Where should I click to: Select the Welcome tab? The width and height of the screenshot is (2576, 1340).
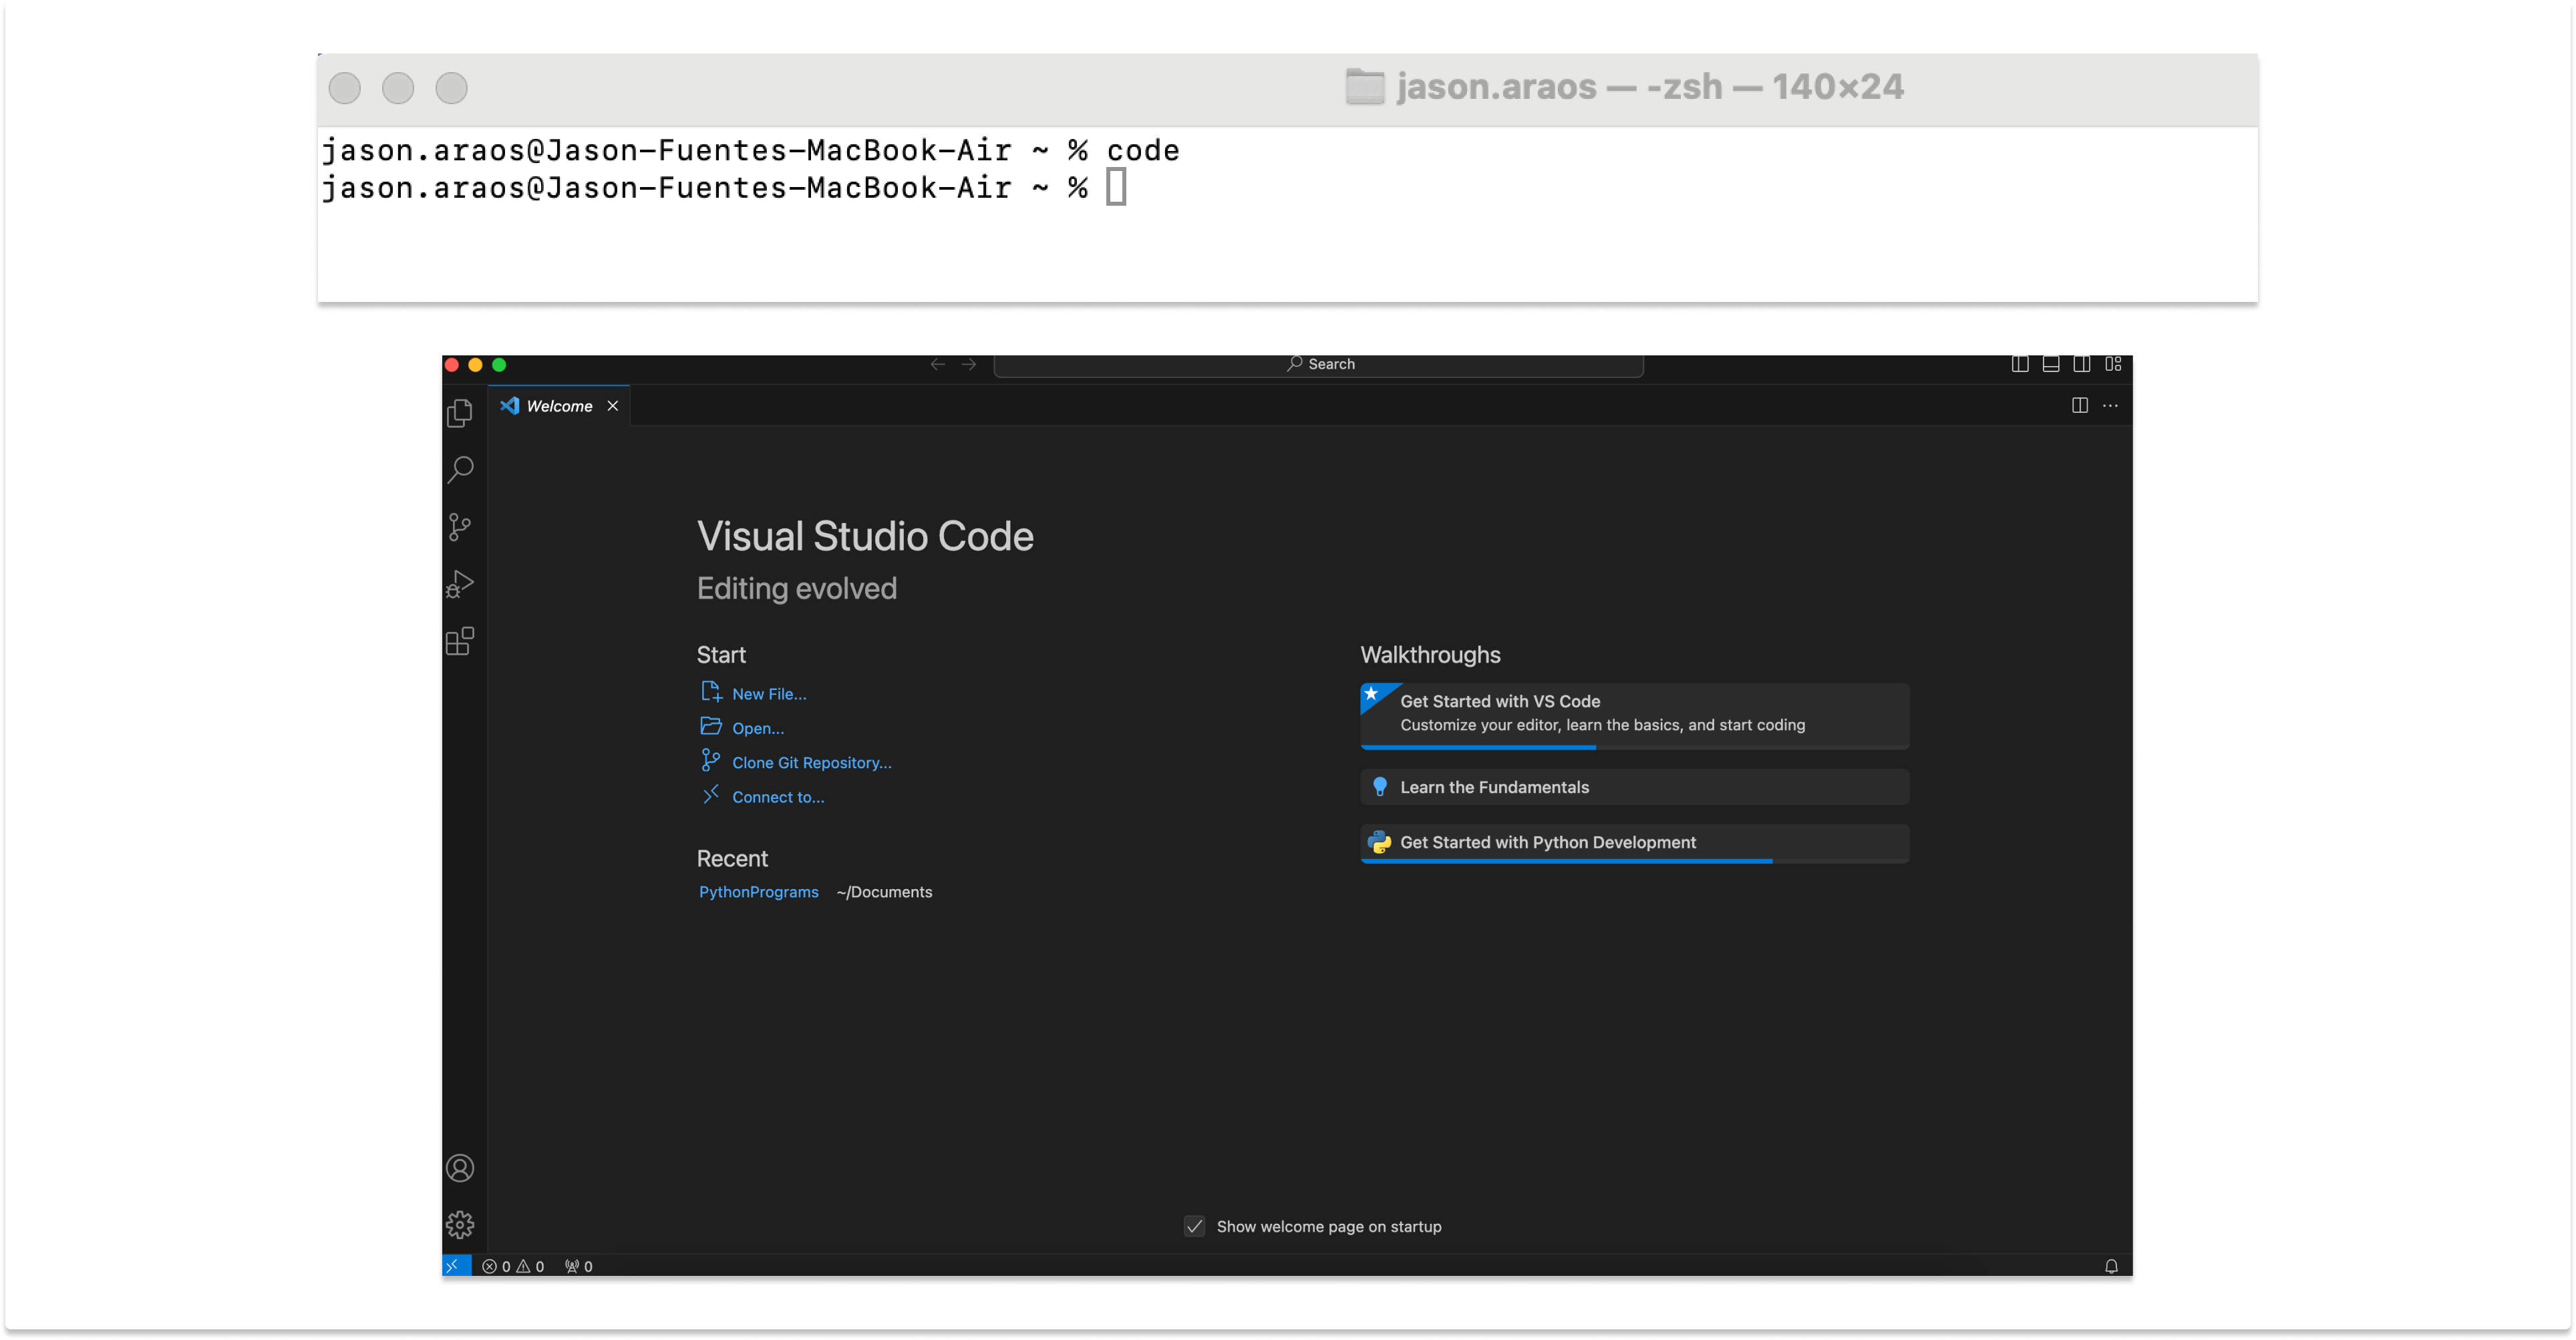point(558,406)
